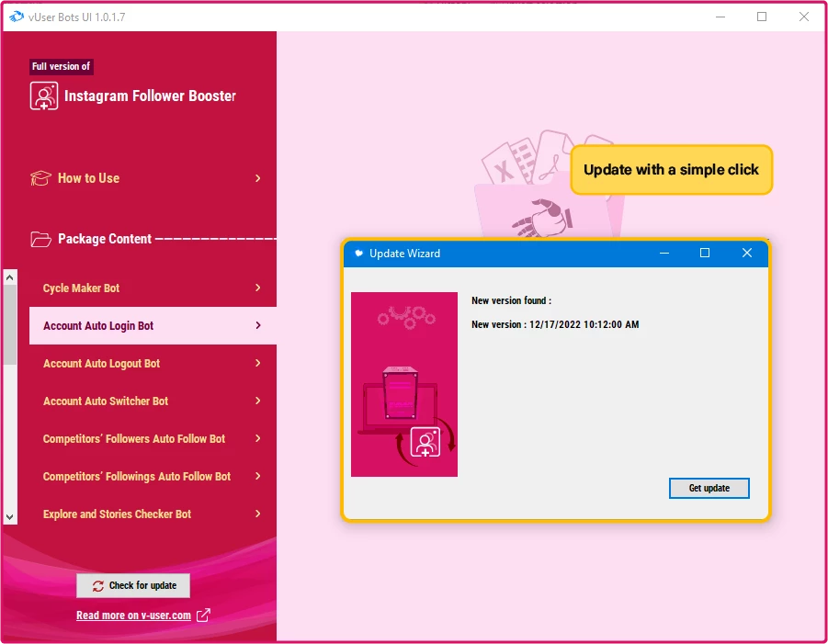The width and height of the screenshot is (828, 644).
Task: Minimize the Update Wizard dialog
Action: 664,253
